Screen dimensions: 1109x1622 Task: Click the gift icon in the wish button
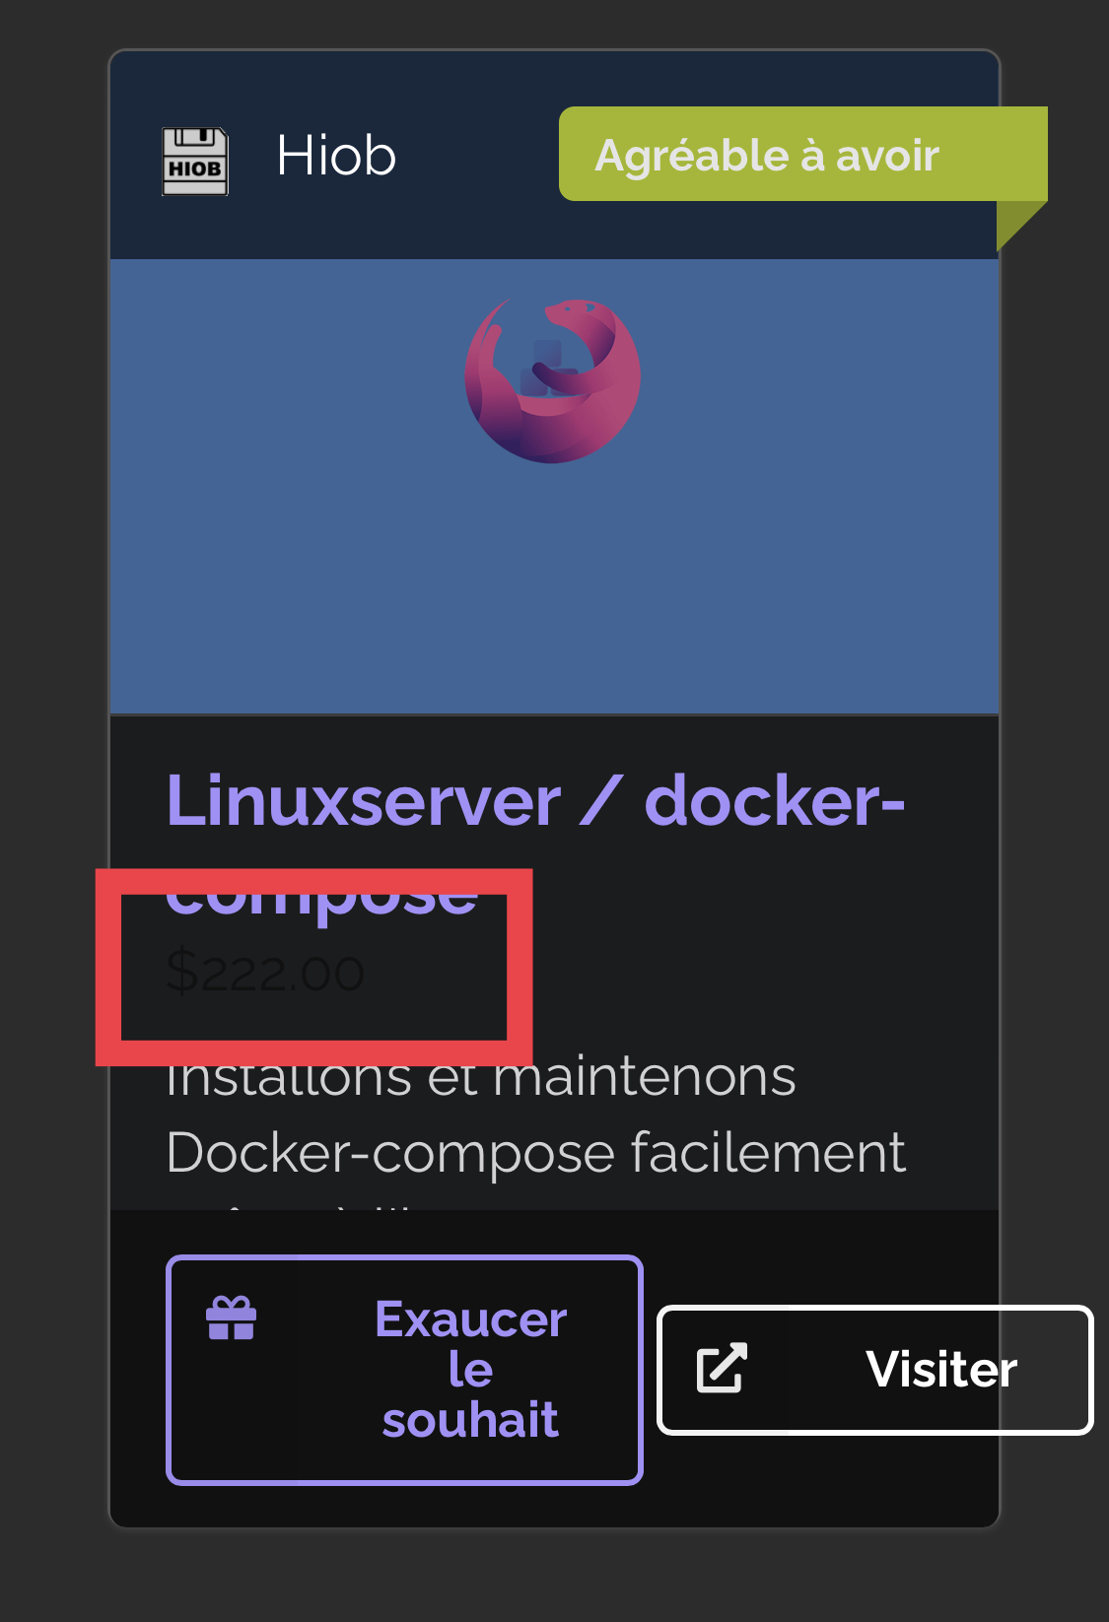click(x=232, y=1318)
